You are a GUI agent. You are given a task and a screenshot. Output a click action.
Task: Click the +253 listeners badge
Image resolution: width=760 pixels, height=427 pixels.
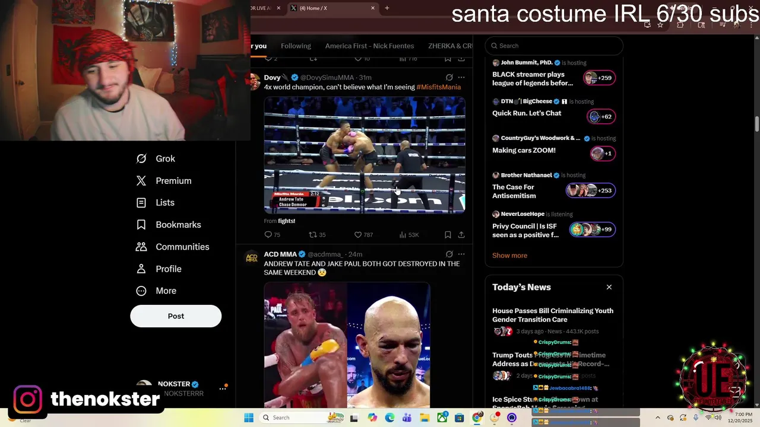click(590, 190)
